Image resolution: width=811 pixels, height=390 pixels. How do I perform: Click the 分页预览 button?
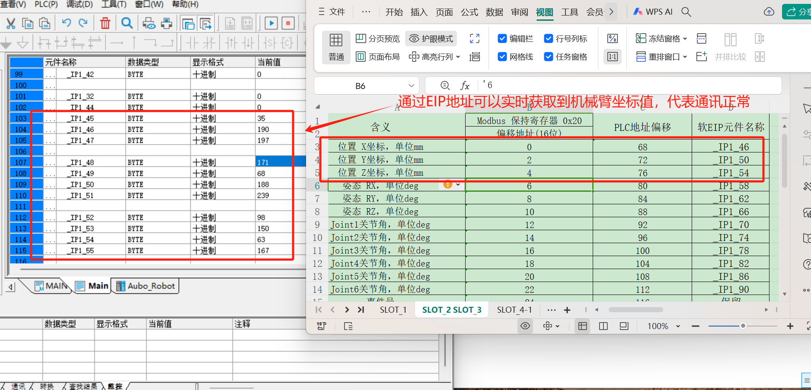378,39
